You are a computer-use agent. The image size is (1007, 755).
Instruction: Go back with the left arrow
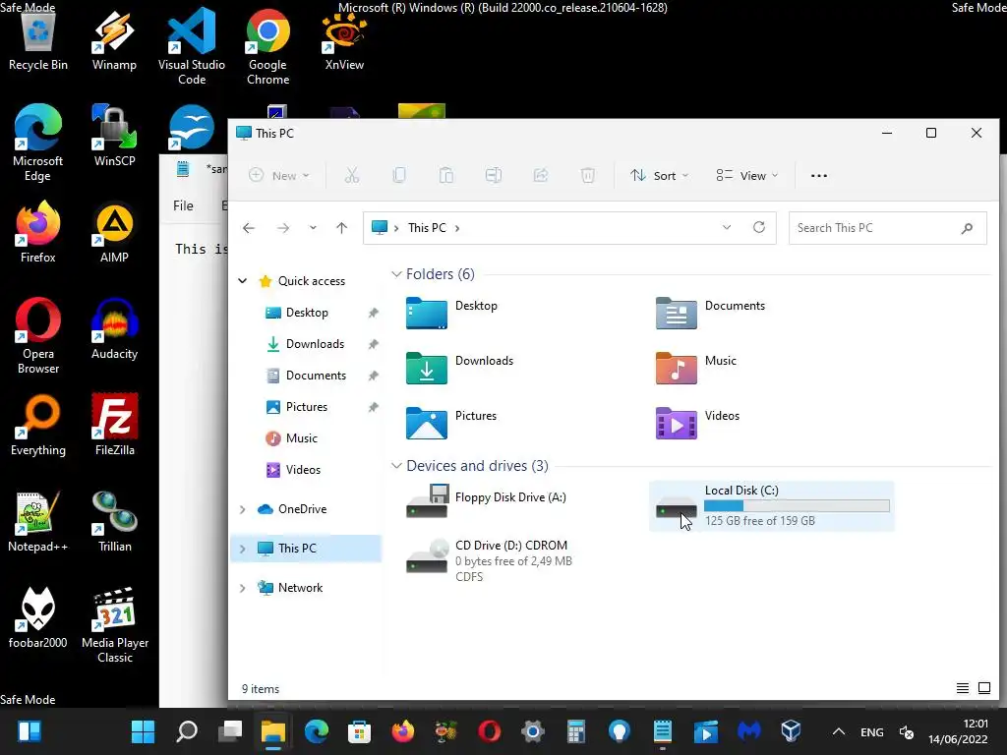pos(249,228)
